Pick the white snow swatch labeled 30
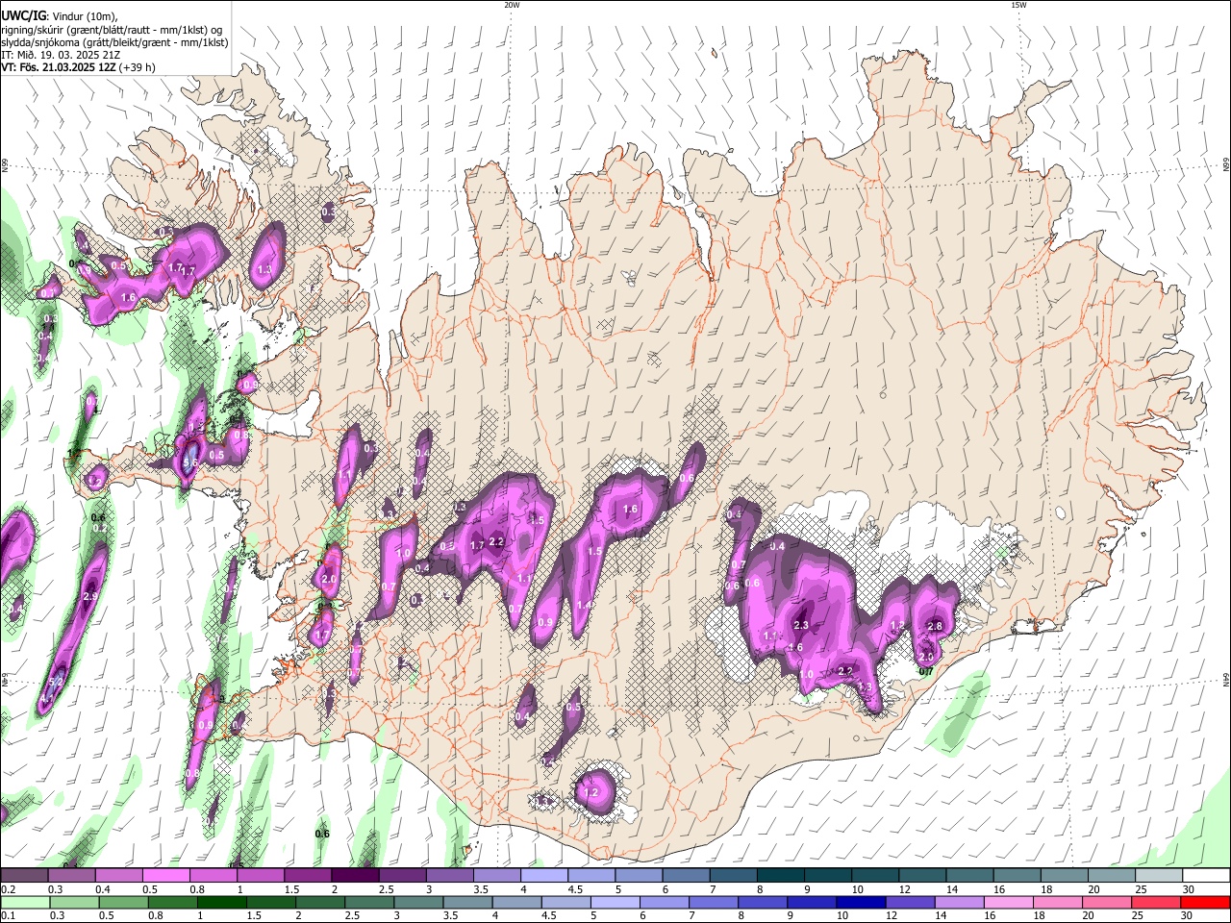 click(1207, 876)
